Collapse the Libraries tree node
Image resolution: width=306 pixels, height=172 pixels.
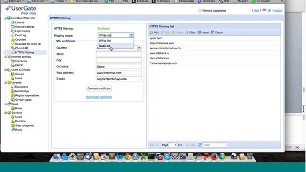(x=5, y=83)
